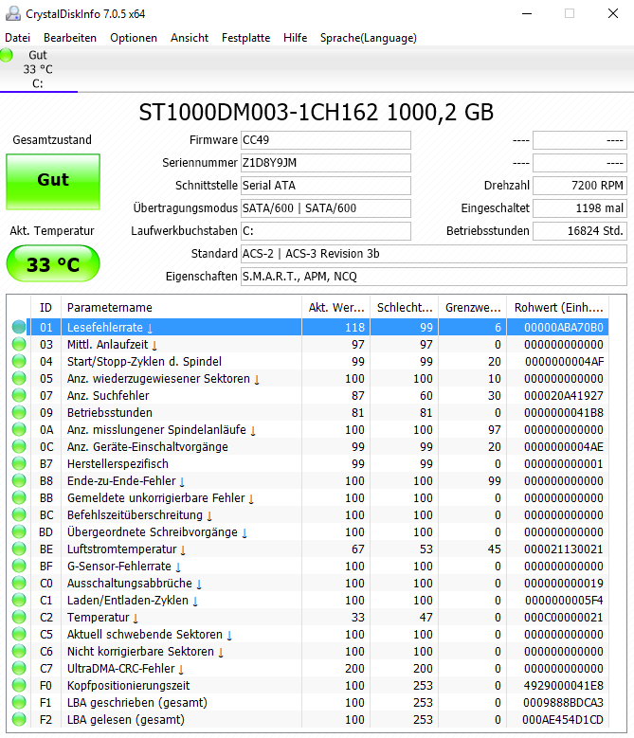Open the Festplatte menu

click(x=245, y=38)
